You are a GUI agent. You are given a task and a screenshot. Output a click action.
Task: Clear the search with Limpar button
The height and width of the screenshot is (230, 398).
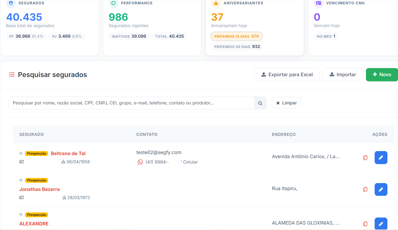click(286, 103)
